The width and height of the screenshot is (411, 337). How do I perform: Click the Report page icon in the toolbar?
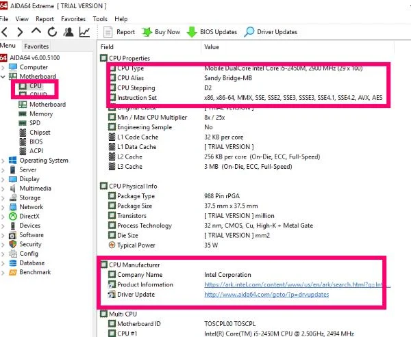108,32
